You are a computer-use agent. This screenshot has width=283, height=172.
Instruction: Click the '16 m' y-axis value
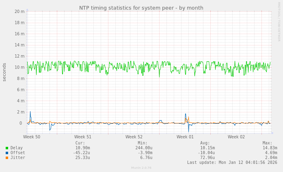pos(19,34)
